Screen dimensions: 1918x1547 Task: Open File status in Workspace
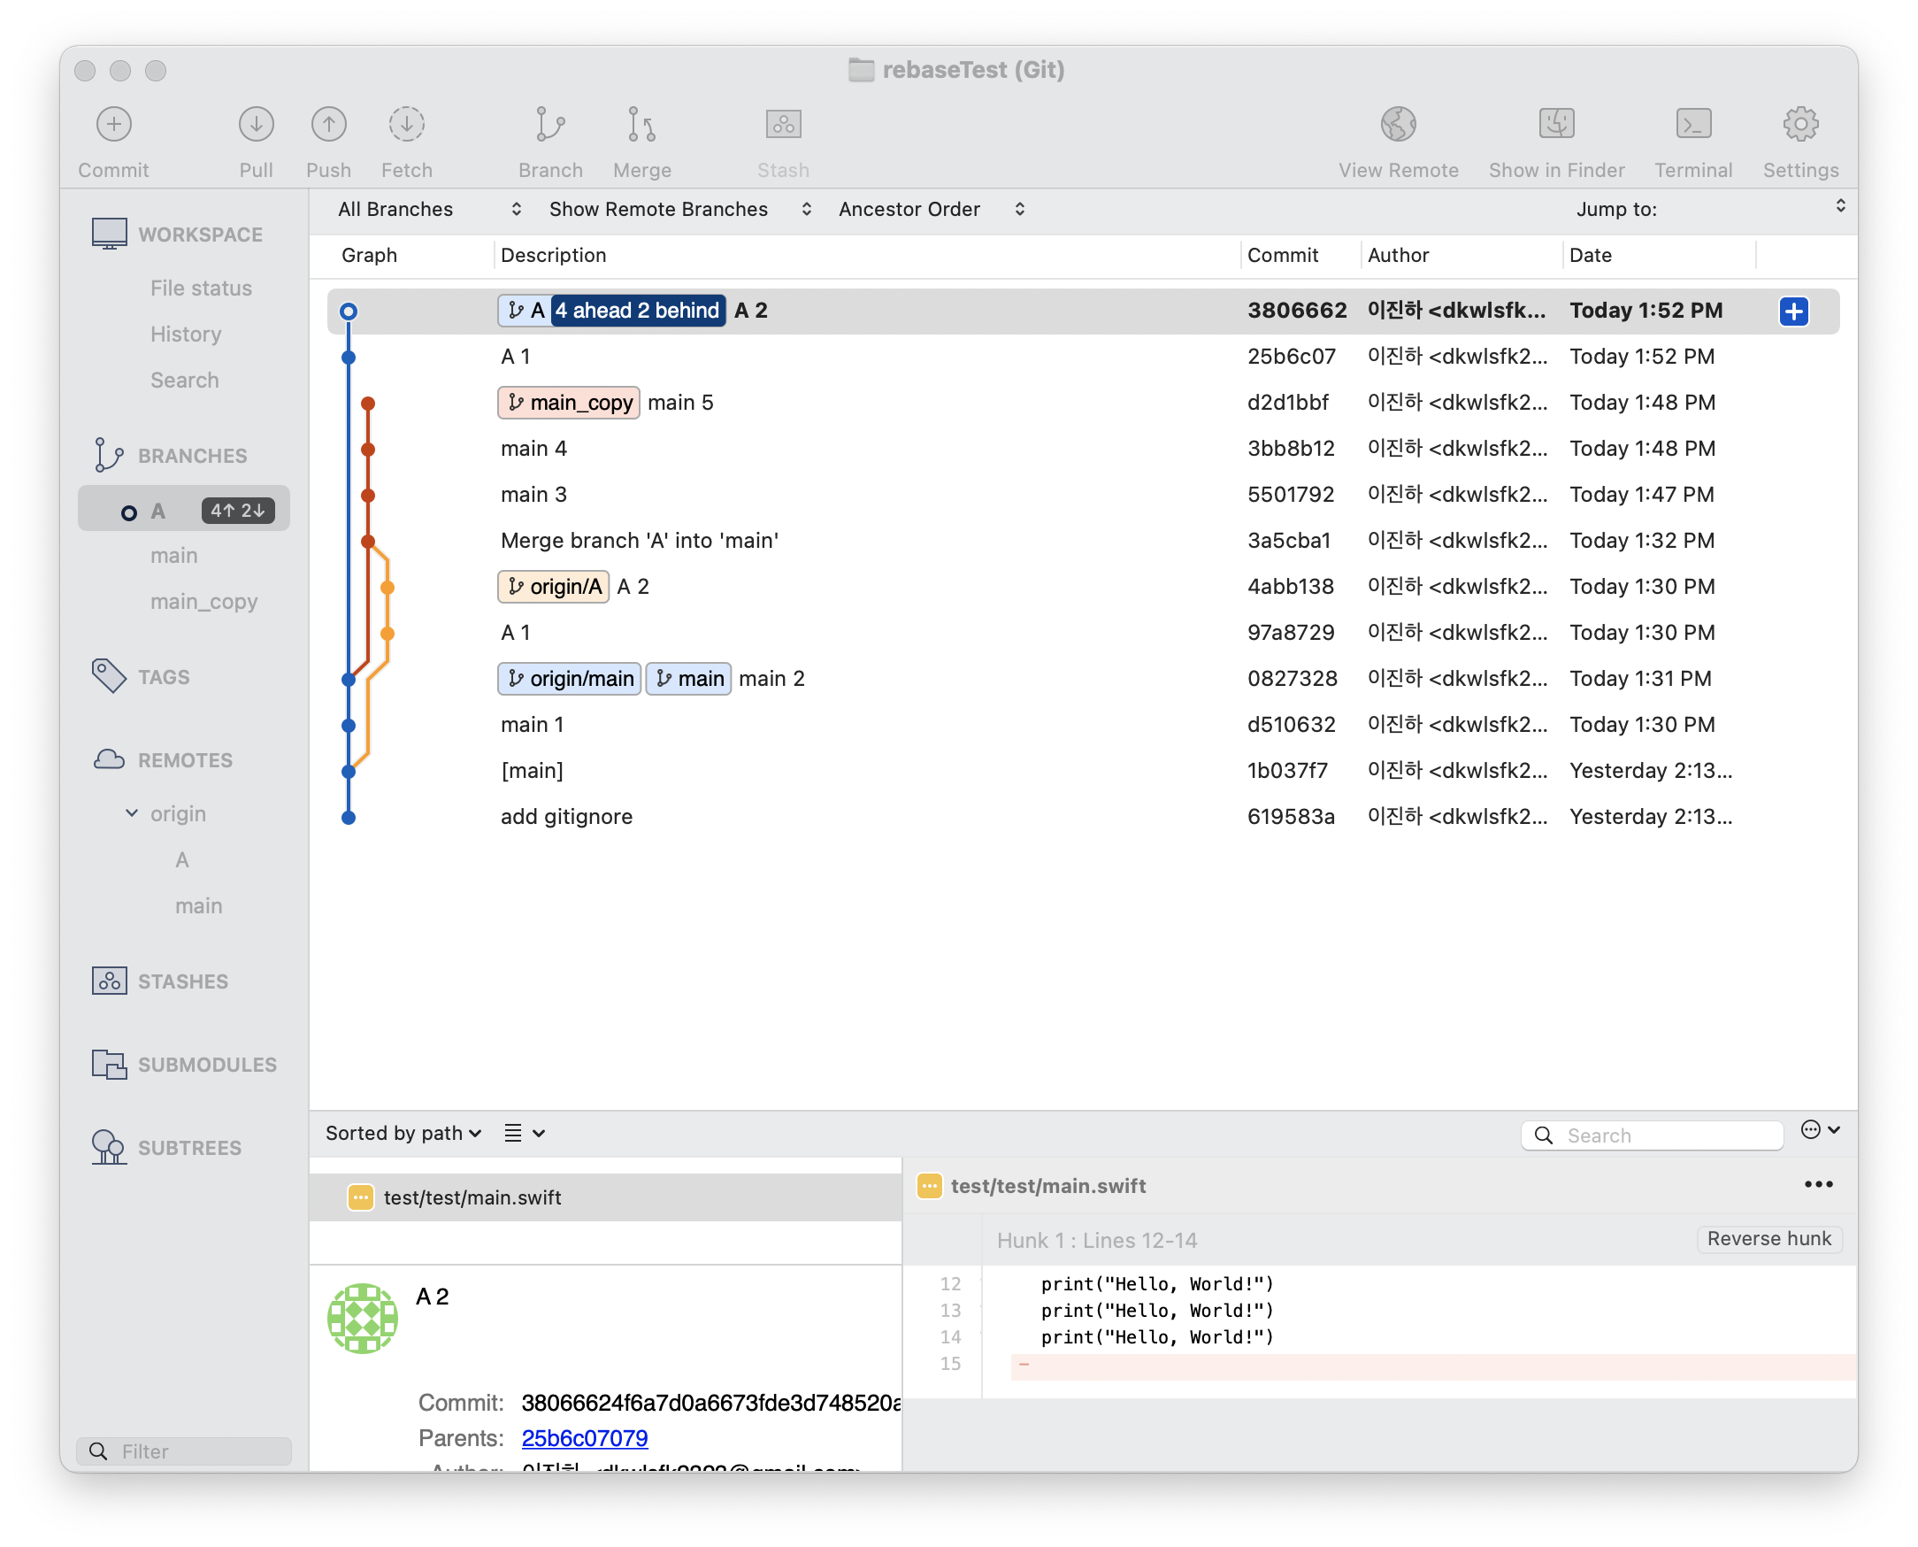click(201, 289)
